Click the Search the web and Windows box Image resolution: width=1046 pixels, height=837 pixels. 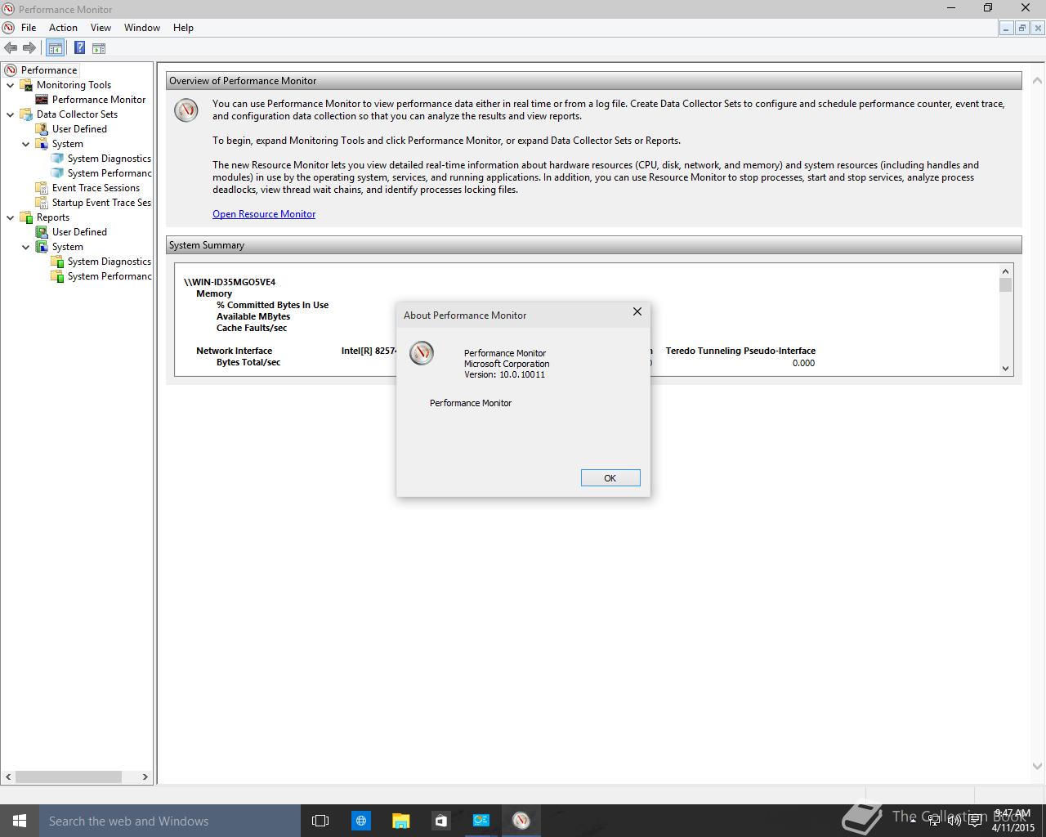click(x=170, y=821)
